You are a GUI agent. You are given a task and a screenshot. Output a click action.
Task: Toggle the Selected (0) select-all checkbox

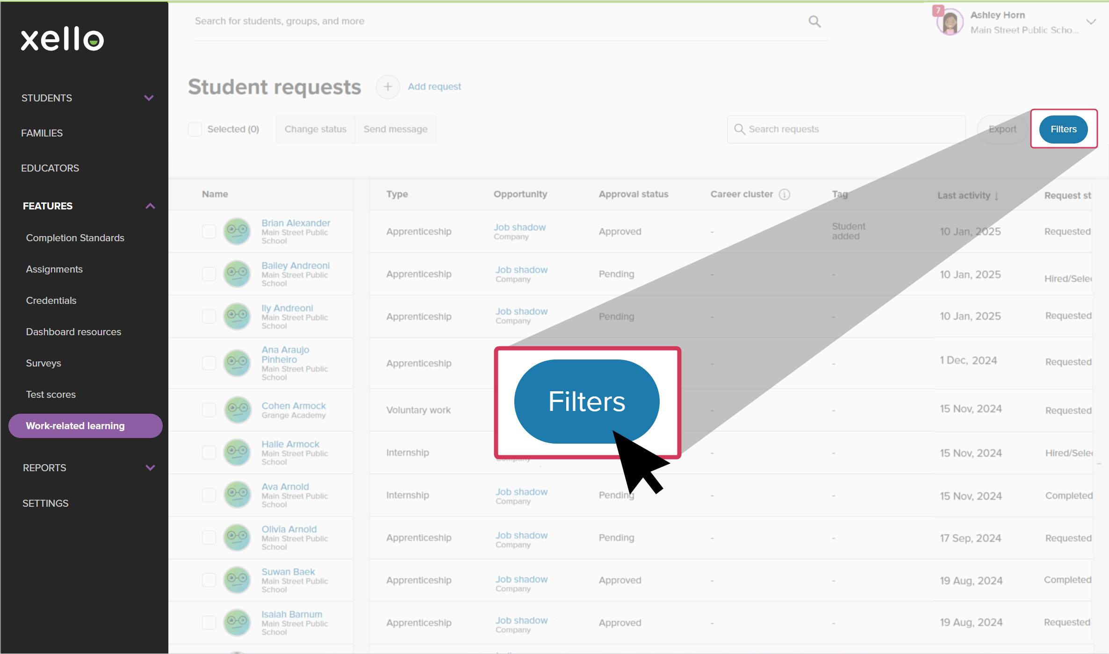coord(194,129)
